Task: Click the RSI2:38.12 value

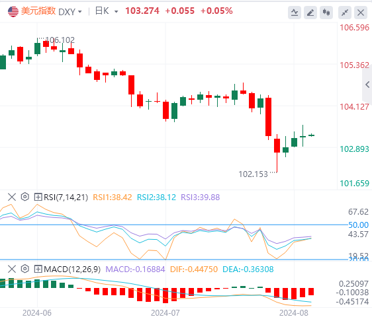Action: coord(157,197)
